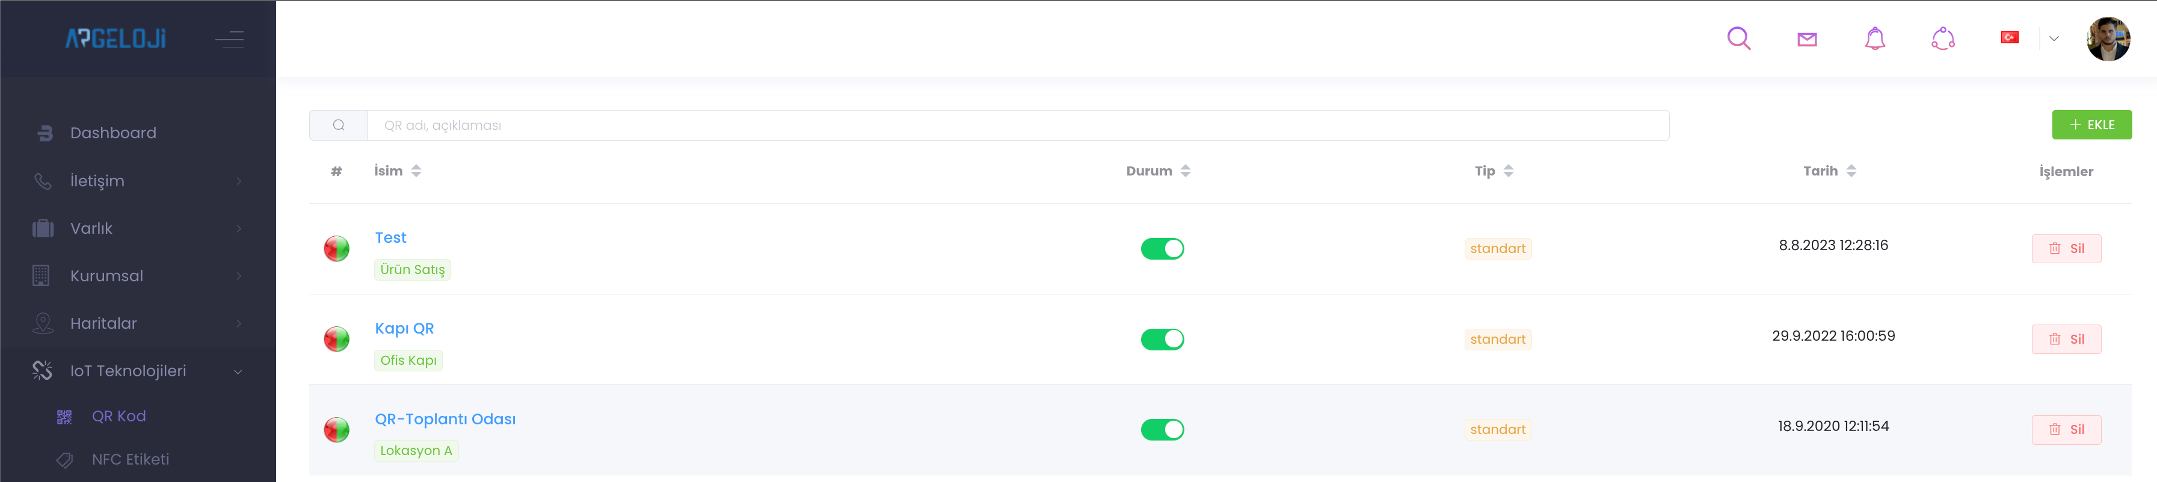Open the language dropdown arrow
This screenshot has width=2157, height=482.
click(2054, 38)
